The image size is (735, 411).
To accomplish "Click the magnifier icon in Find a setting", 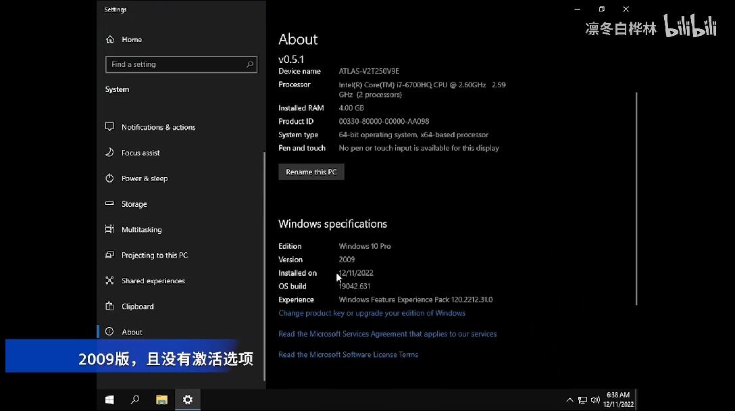I will tap(250, 64).
